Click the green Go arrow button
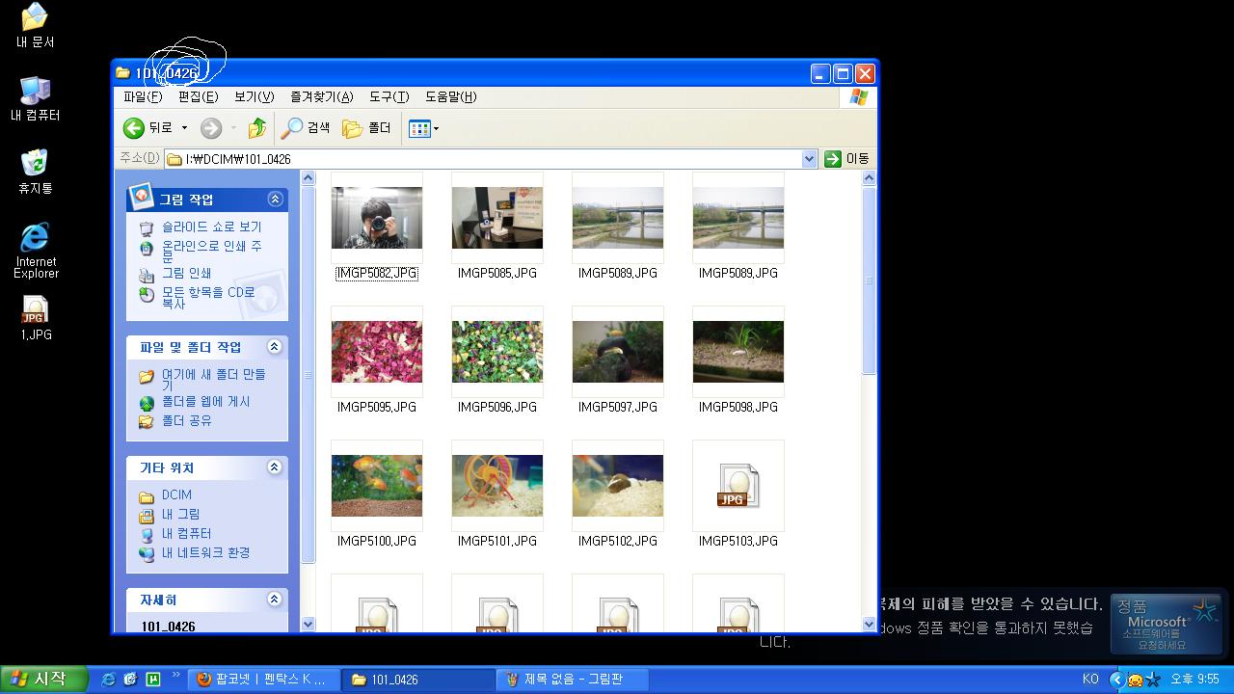 click(x=833, y=159)
